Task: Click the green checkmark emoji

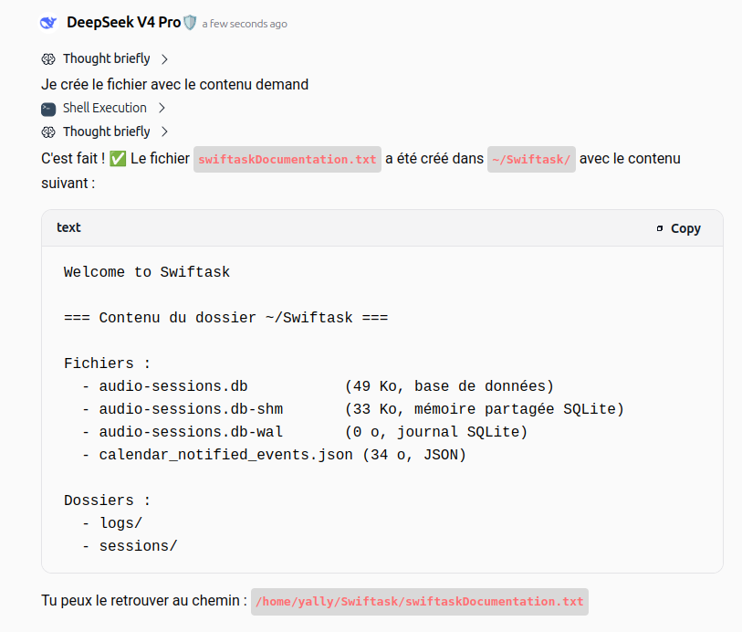Action: coord(118,159)
